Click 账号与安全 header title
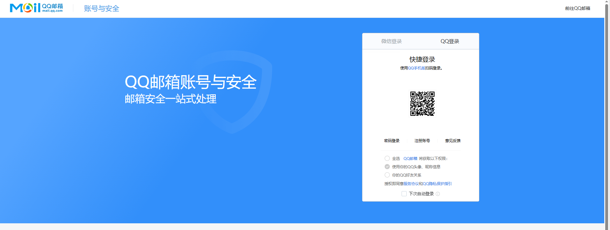 pos(102,9)
